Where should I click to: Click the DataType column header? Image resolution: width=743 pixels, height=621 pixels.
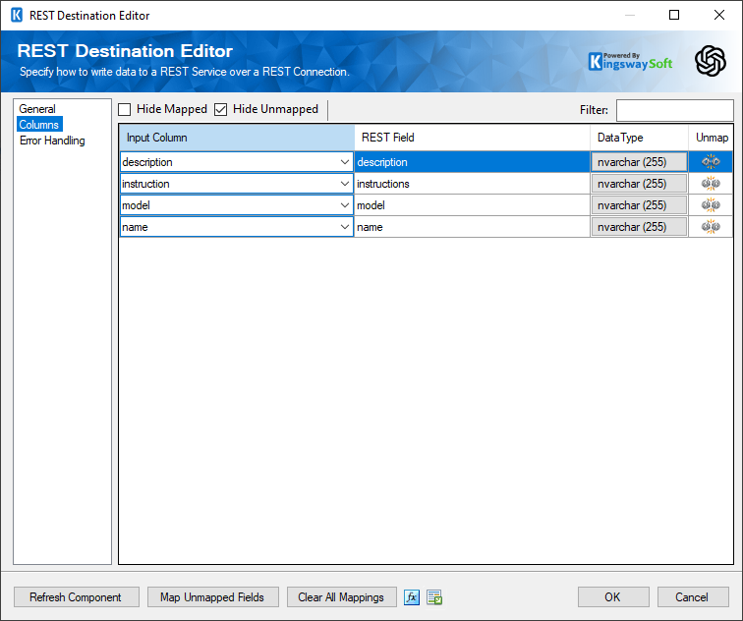[x=639, y=138]
